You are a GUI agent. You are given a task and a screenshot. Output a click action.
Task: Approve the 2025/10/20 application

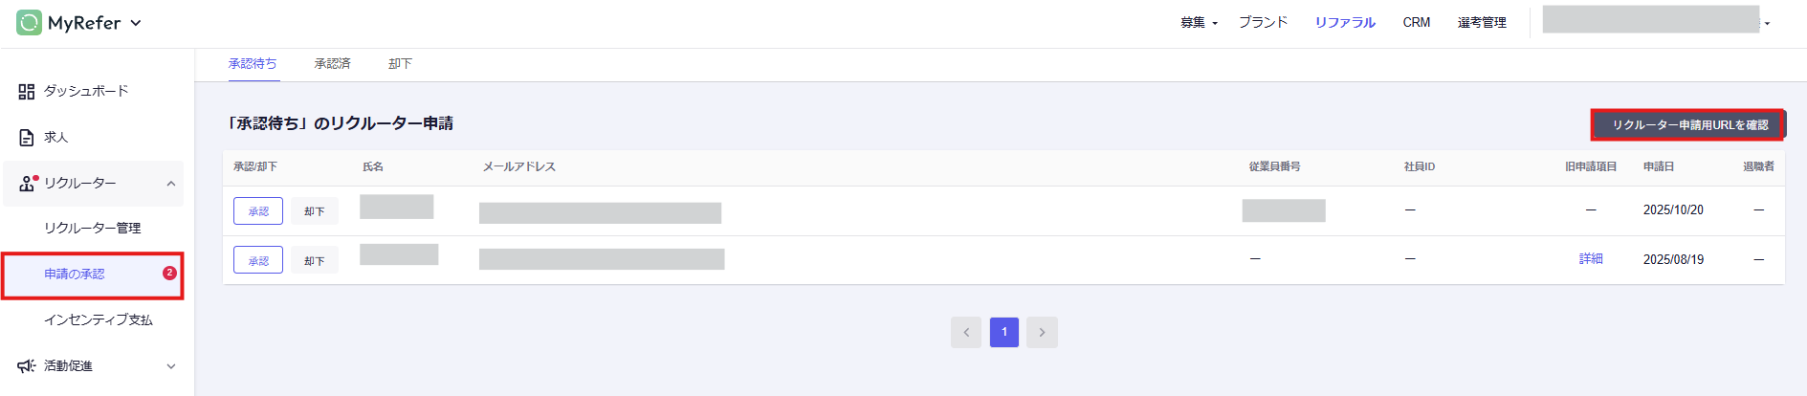pos(258,211)
